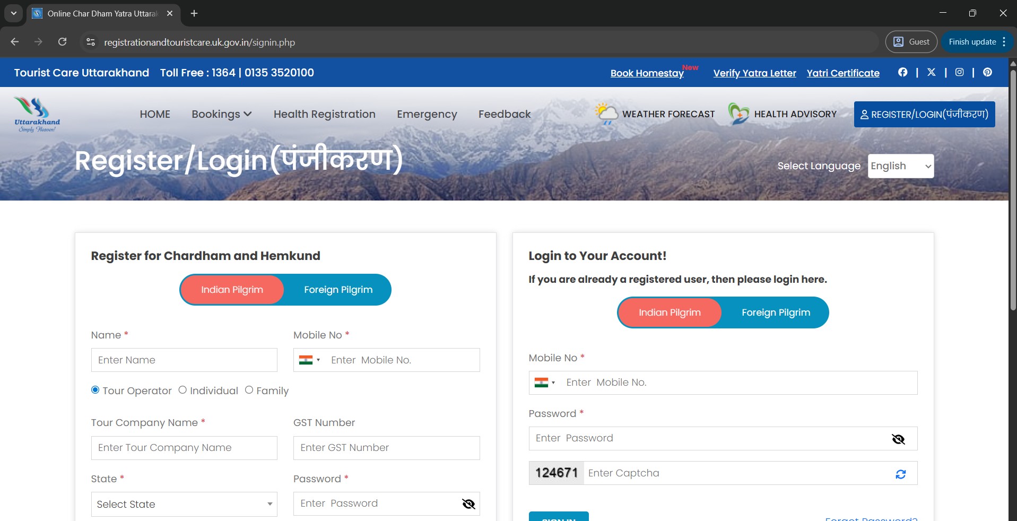Click the Enter Tour Company Name field

click(x=184, y=448)
